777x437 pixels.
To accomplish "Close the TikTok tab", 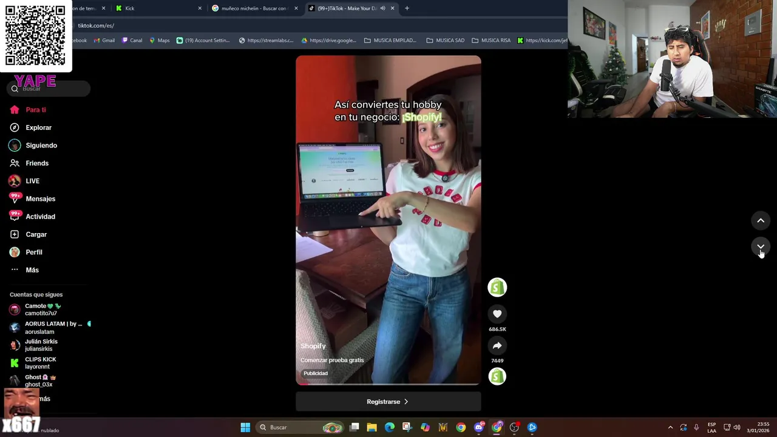I will click(x=392, y=8).
